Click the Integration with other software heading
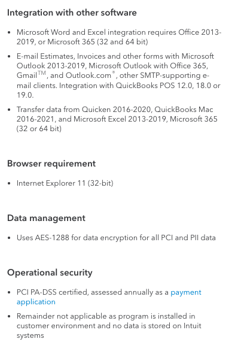The width and height of the screenshot is (238, 345). pyautogui.click(x=72, y=13)
